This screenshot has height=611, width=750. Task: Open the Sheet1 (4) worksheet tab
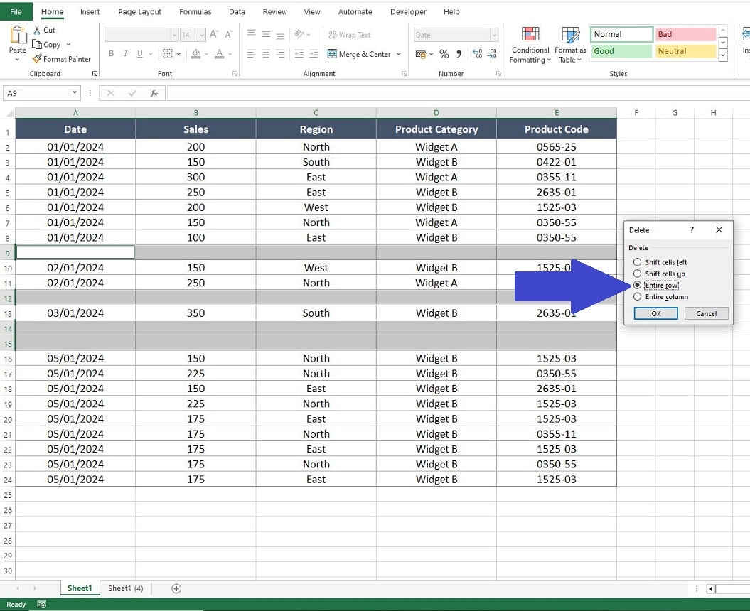click(125, 588)
